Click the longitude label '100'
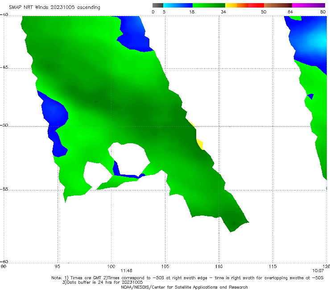 [x=111, y=266]
